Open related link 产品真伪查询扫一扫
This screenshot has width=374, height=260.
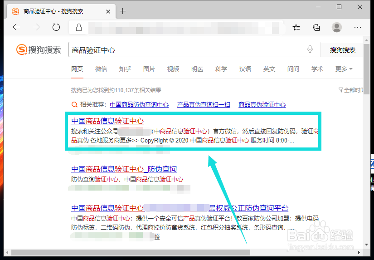(x=204, y=104)
